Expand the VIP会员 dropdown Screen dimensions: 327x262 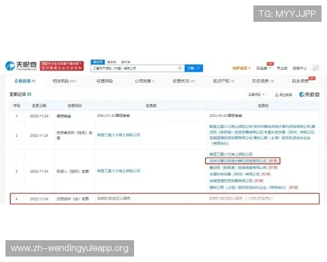(241, 68)
